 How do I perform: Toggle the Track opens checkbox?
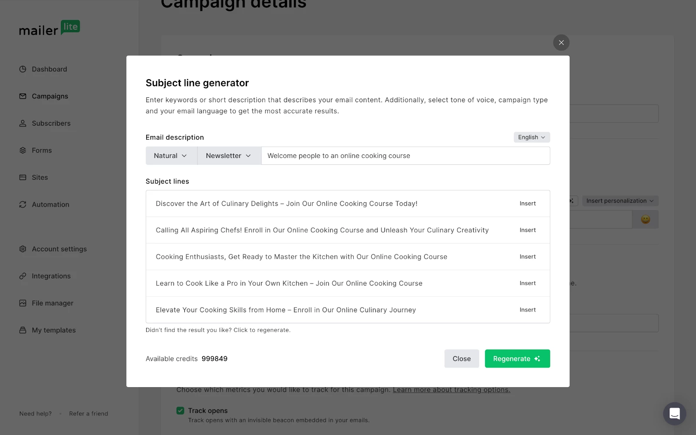180,411
